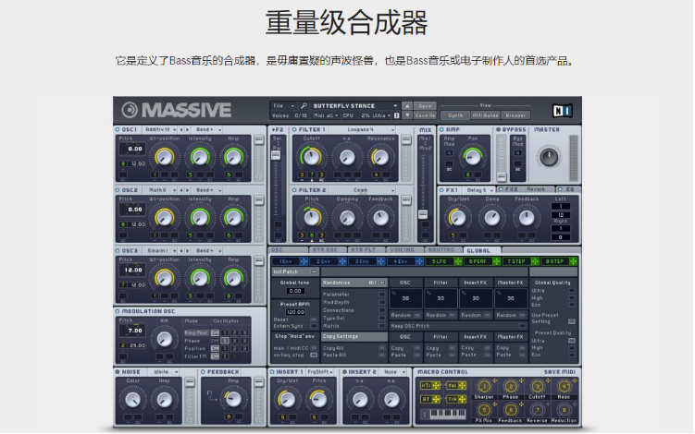The height and width of the screenshot is (434, 695).
Task: Click the KTr macro drag handle
Action: [x=436, y=386]
